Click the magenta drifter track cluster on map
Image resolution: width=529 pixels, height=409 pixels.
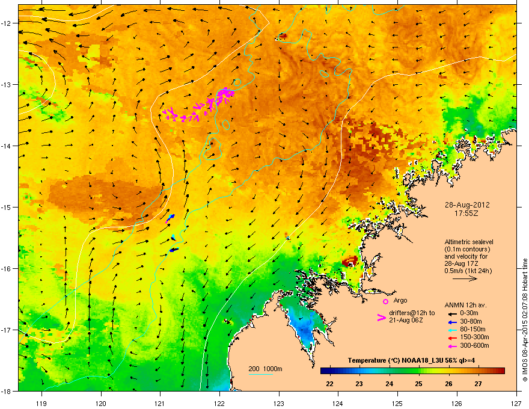coord(198,105)
